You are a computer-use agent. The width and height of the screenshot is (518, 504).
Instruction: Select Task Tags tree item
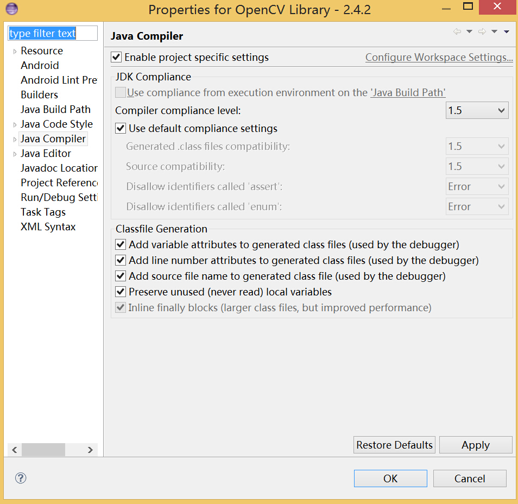[43, 212]
